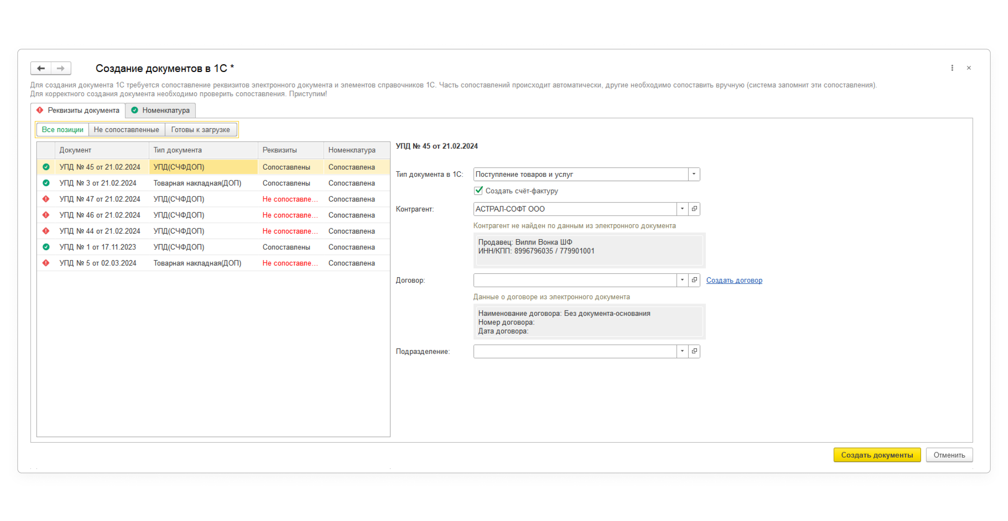
Task: Click red warning icon of УПД № 5 row
Action: 46,263
